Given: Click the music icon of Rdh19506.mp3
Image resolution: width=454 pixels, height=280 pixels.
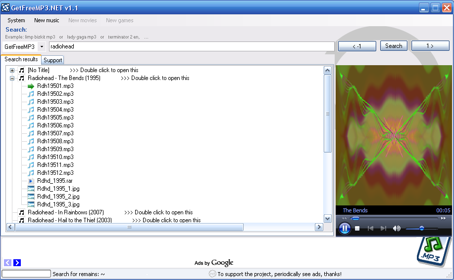Looking at the screenshot, I should coord(31,125).
